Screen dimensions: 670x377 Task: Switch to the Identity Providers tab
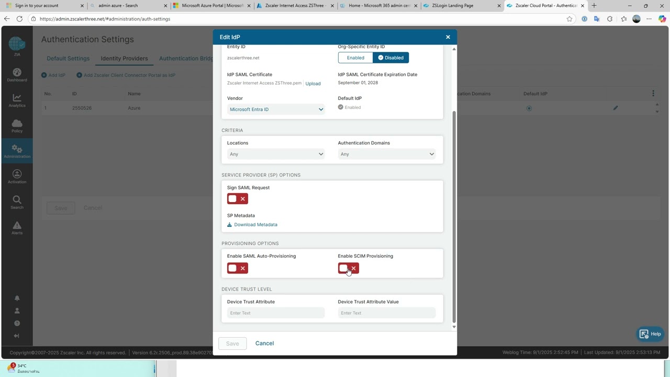(124, 59)
